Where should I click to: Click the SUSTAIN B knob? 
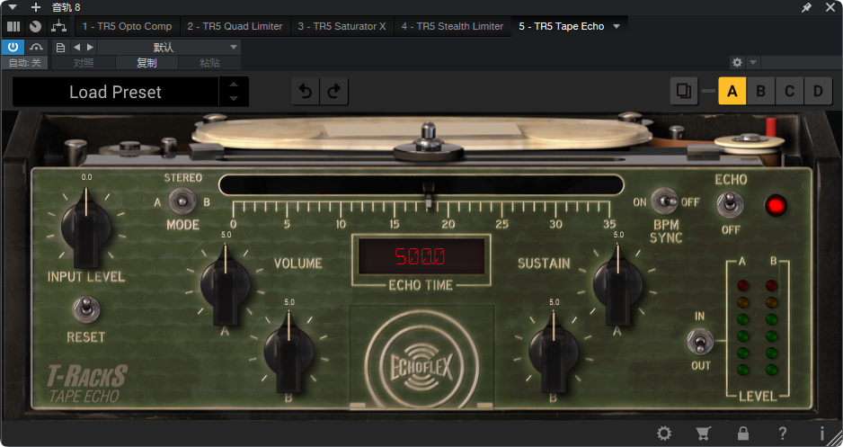554,353
